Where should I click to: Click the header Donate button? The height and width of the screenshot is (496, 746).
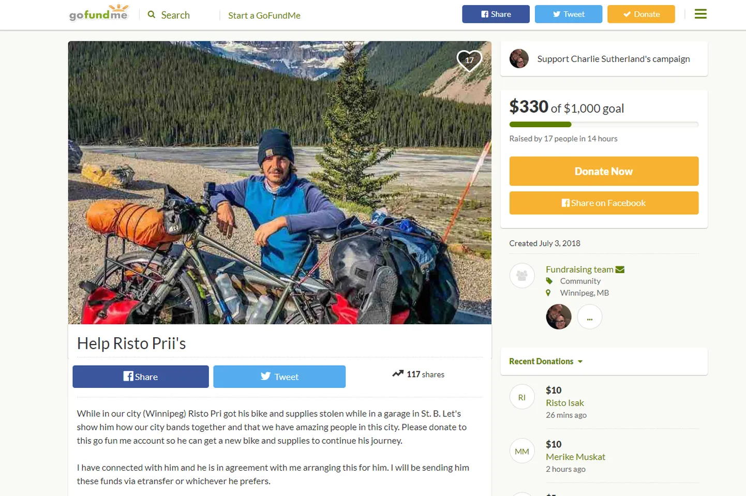[641, 14]
